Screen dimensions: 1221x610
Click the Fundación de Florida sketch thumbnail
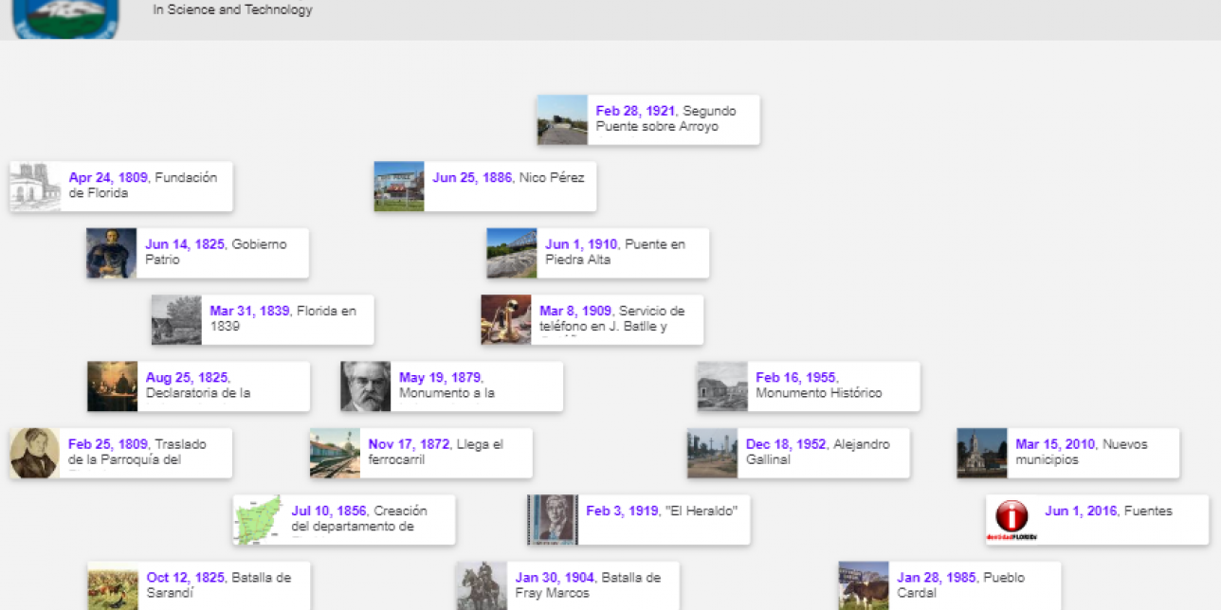(35, 187)
